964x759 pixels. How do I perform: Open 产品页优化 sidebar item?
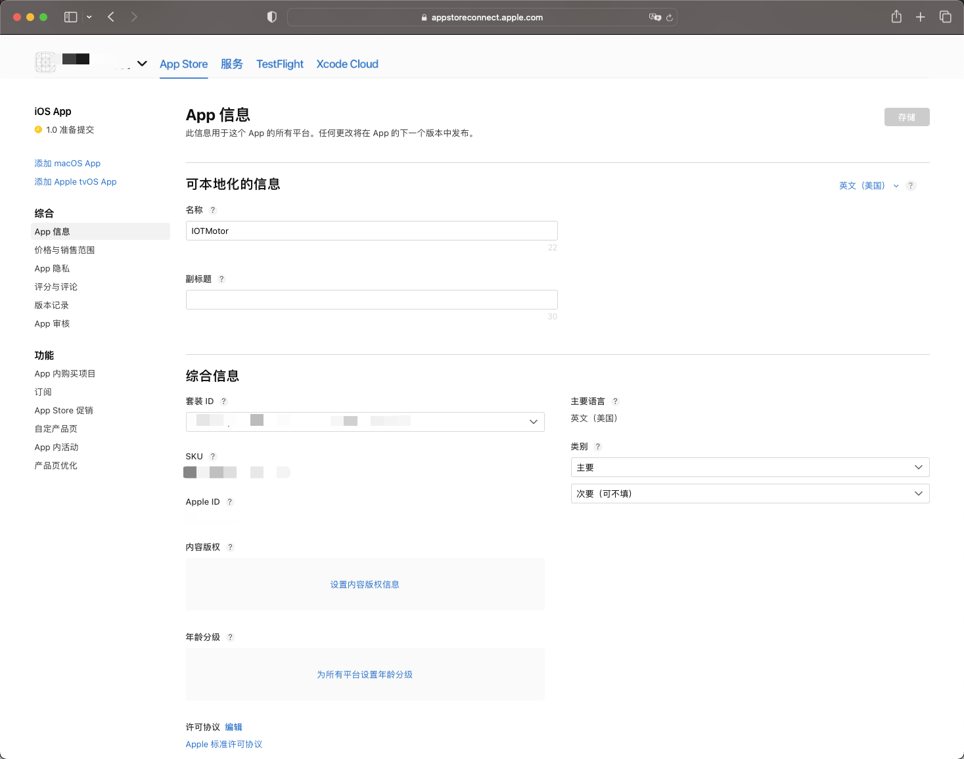point(57,466)
